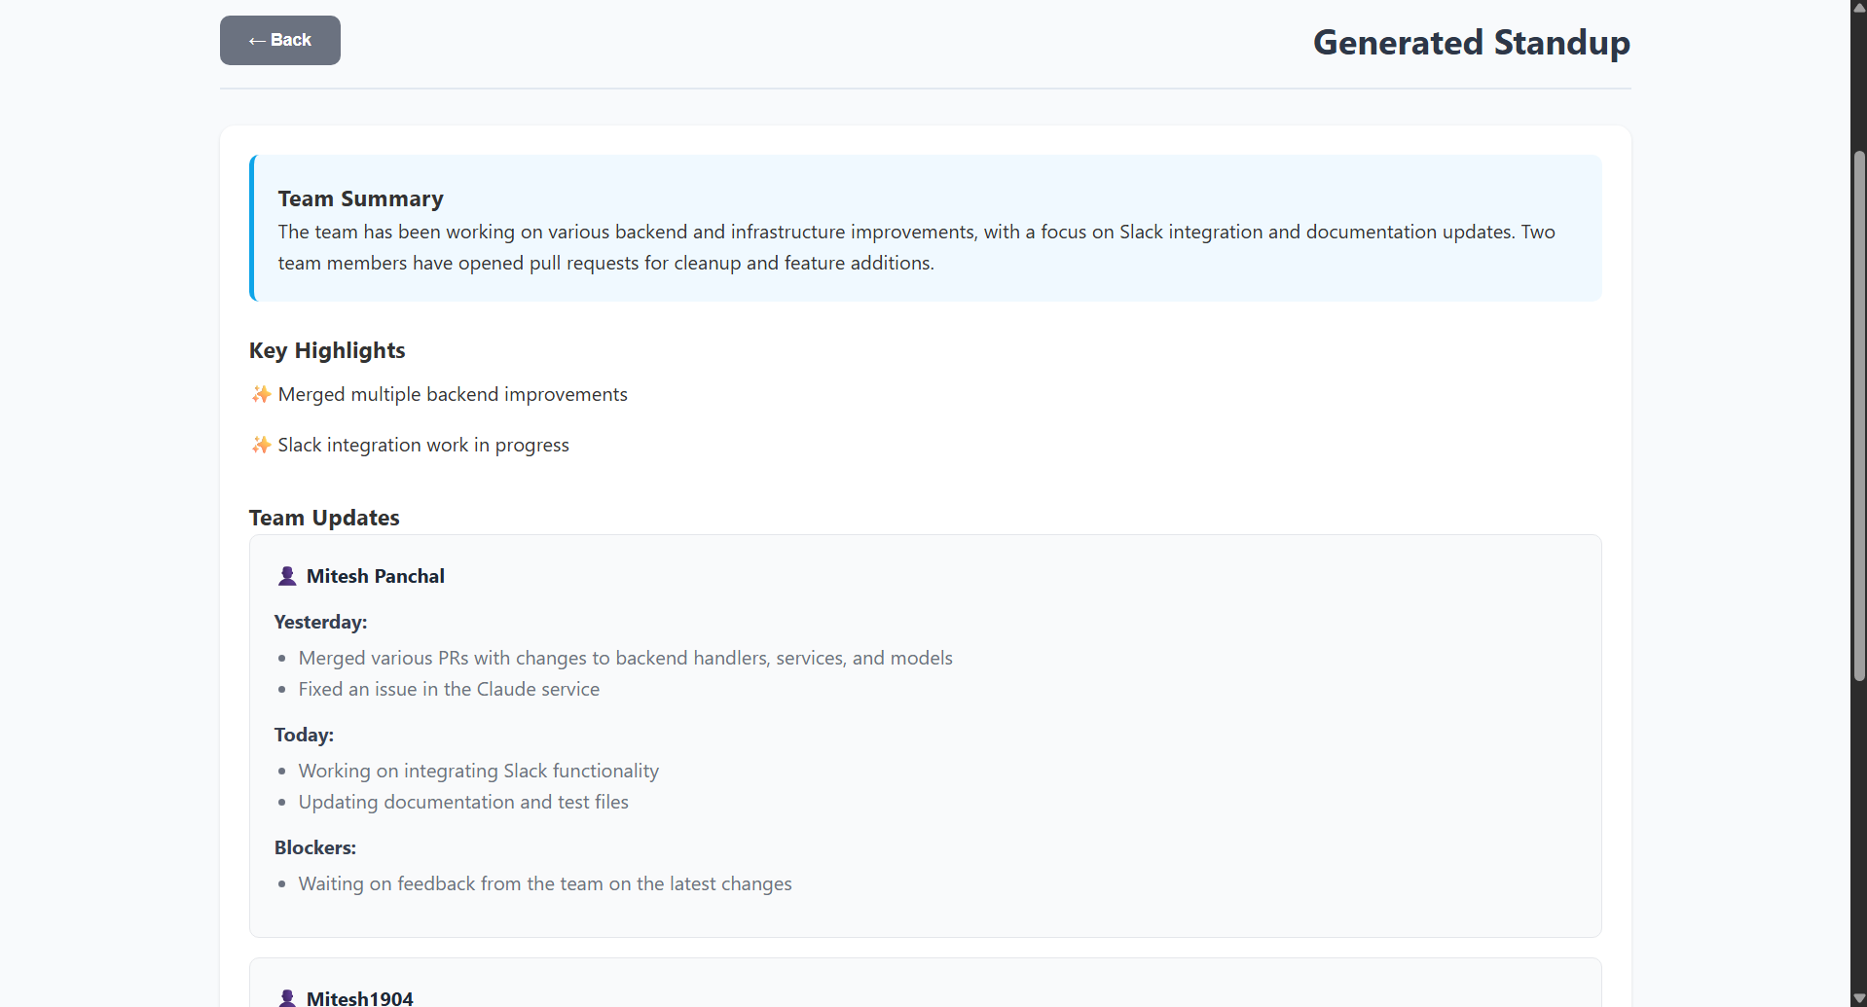
Task: Click the Generated Standup heading
Action: pos(1471,43)
